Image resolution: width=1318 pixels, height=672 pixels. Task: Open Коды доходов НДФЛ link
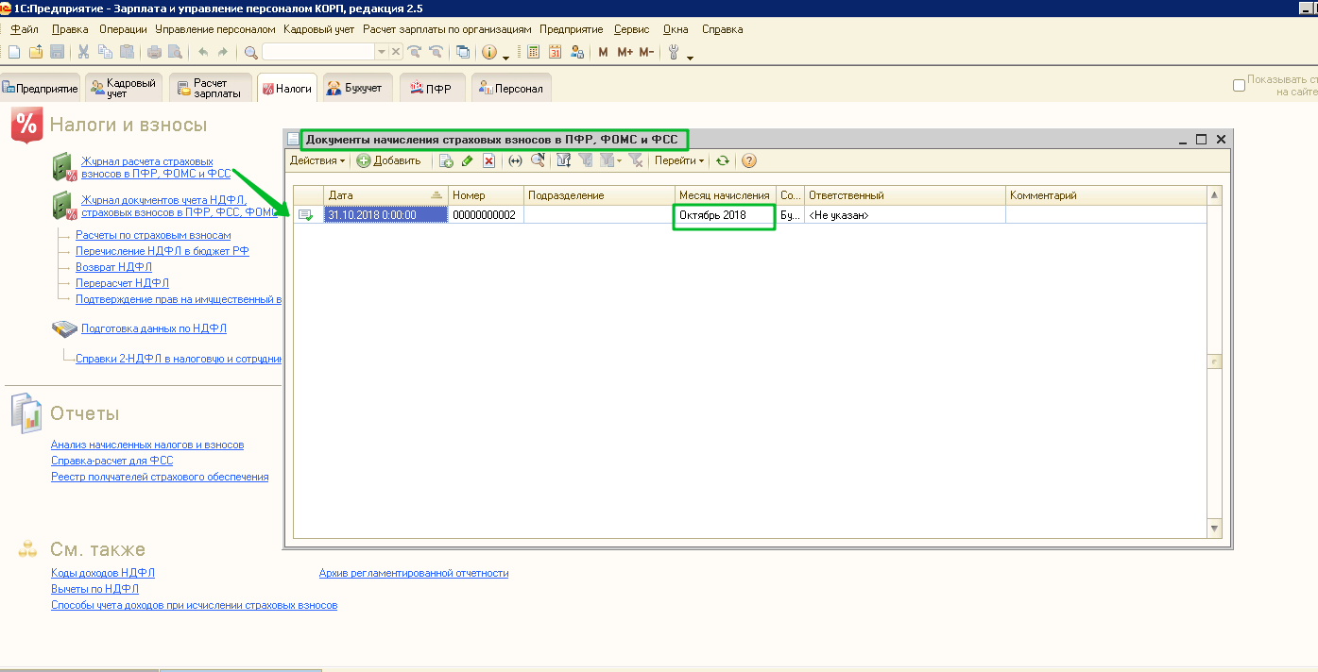(x=103, y=573)
